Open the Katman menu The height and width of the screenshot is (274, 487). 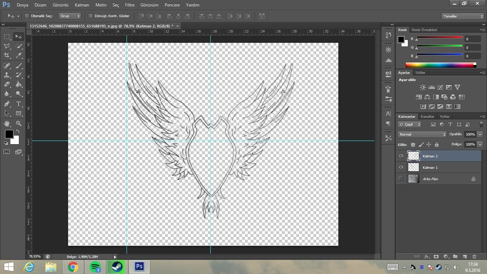[82, 5]
